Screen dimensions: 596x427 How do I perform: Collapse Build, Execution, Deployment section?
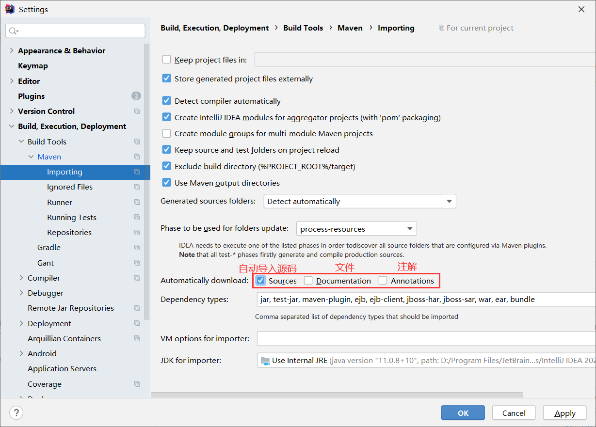point(12,126)
